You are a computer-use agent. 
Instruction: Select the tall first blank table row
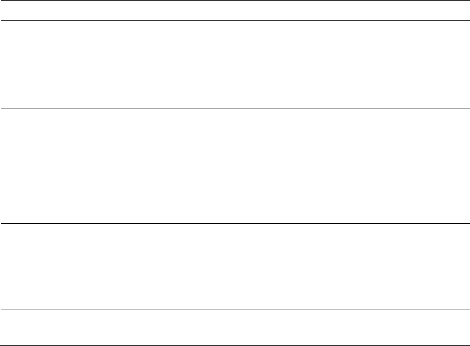pyautogui.click(x=235, y=65)
